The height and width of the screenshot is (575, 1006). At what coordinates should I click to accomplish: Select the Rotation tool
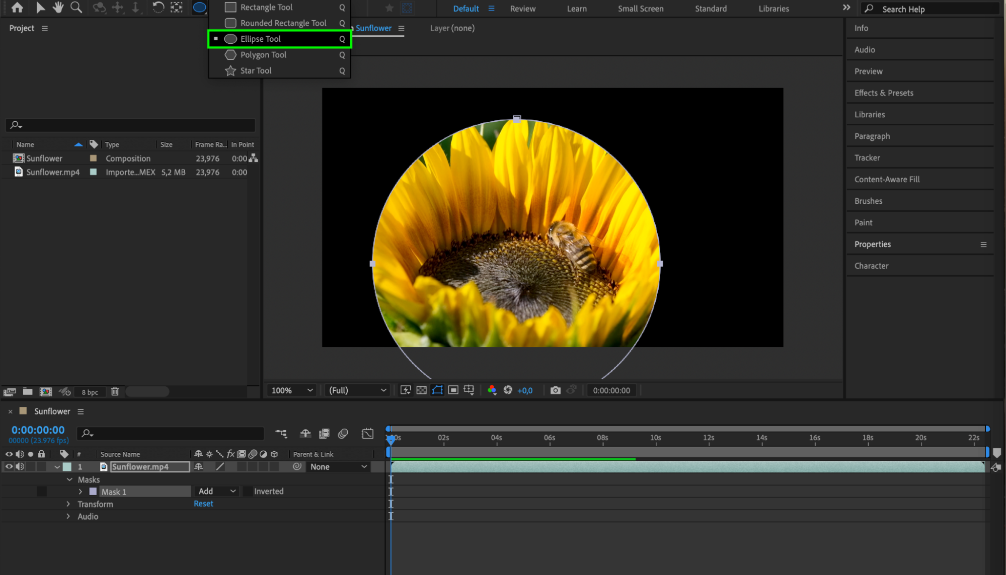click(x=158, y=8)
